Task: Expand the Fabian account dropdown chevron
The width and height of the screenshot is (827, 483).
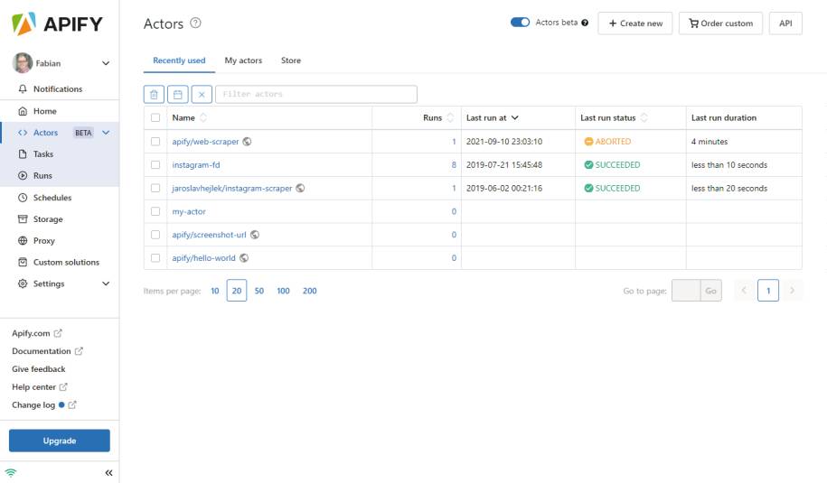Action: pos(106,63)
